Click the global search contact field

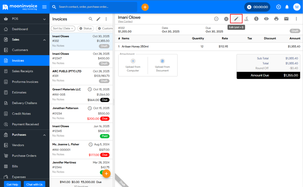click(95, 7)
